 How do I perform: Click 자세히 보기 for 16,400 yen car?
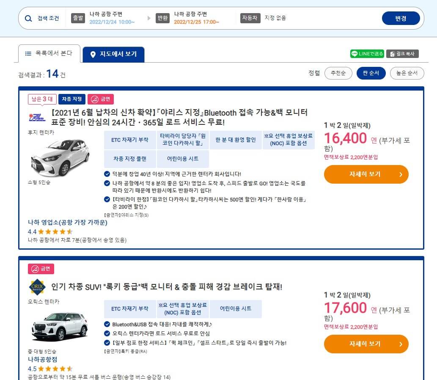coord(366,174)
